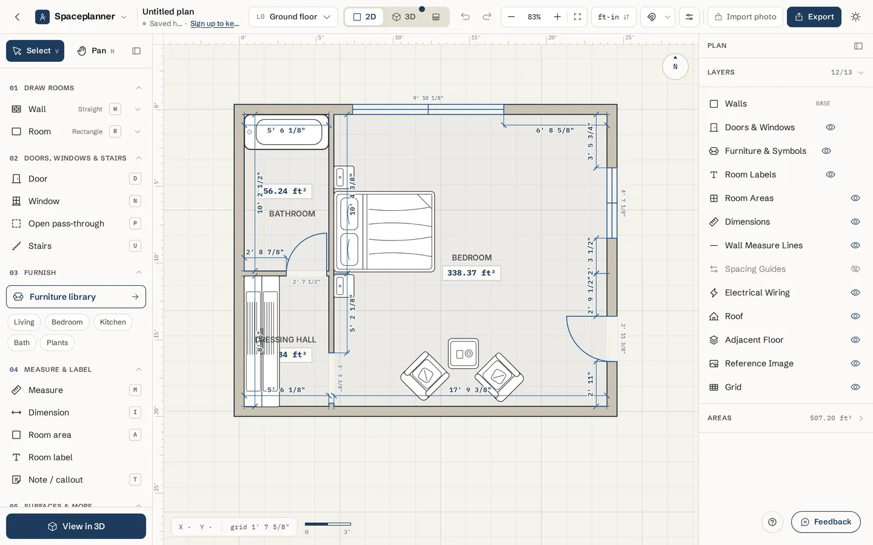Change the ft-in units selector
This screenshot has height=545, width=873.
coord(614,17)
